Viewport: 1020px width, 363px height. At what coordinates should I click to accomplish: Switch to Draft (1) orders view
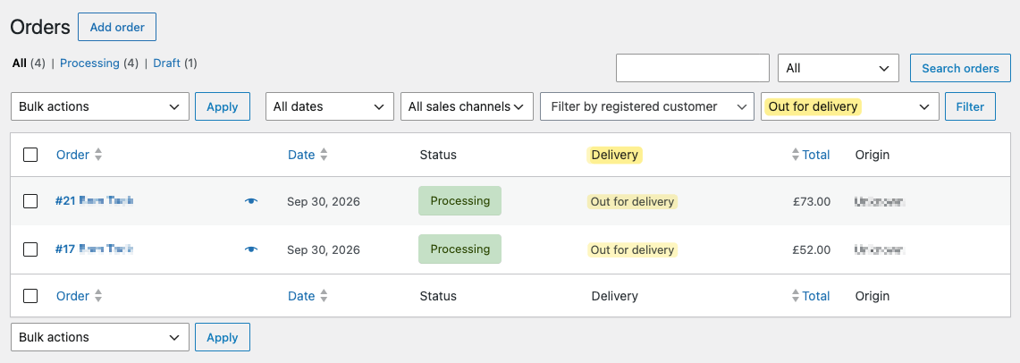[x=175, y=63]
